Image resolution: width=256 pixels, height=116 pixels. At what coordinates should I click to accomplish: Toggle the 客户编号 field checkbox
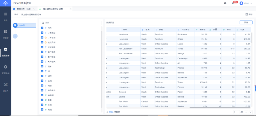tap(42, 52)
